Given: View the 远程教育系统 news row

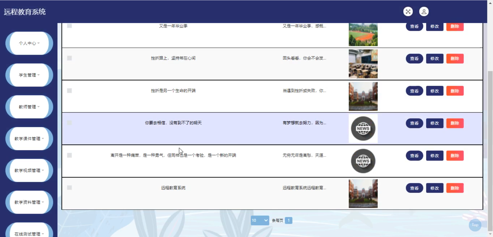Looking at the screenshot, I should pyautogui.click(x=414, y=188).
